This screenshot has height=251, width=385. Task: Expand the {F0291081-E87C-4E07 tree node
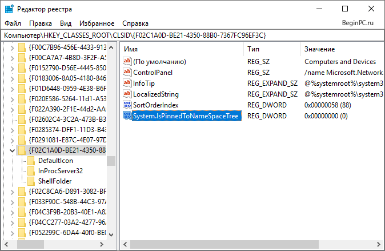(x=12, y=141)
